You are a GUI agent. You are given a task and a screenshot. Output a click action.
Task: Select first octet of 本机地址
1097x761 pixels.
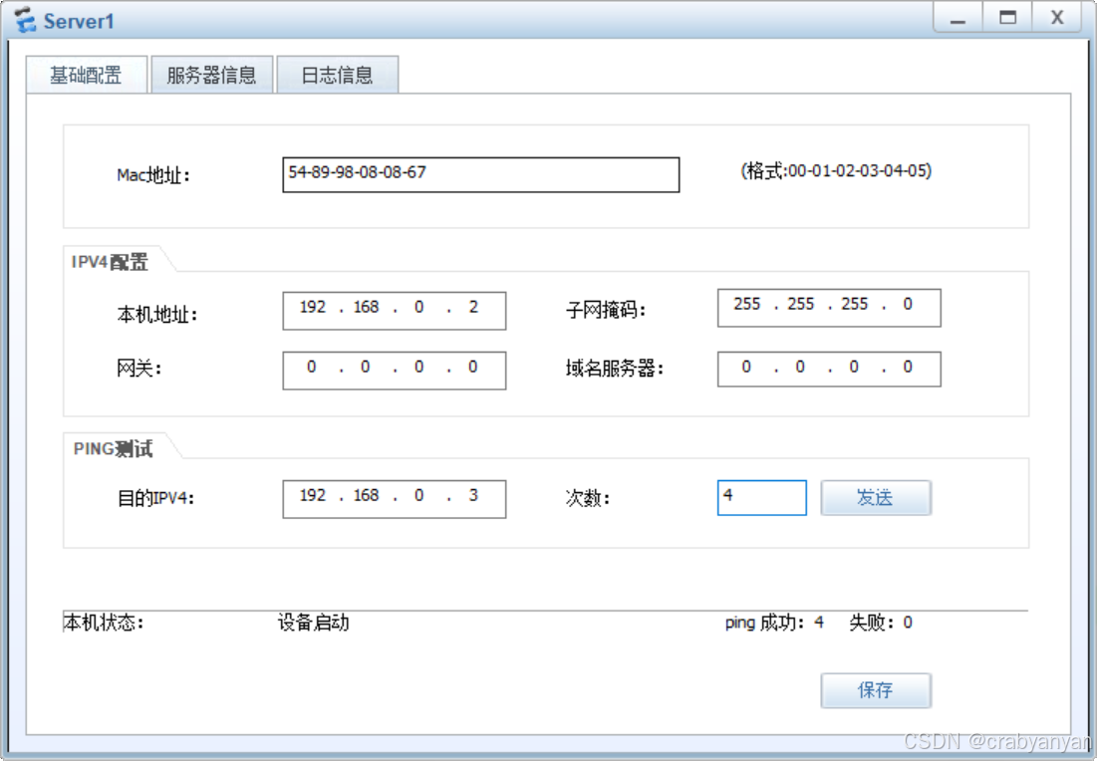[313, 309]
